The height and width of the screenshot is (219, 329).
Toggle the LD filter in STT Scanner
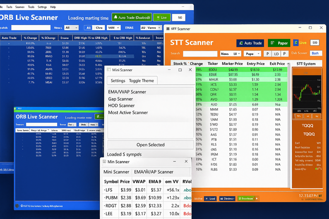(276, 54)
